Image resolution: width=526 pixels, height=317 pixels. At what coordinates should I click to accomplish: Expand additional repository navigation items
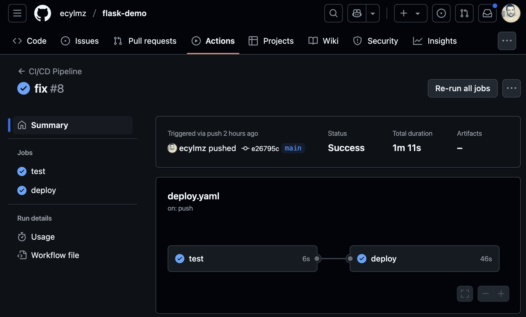pyautogui.click(x=507, y=41)
